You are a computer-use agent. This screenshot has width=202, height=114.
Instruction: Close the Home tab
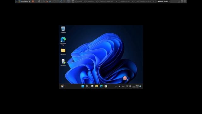point(84,2)
